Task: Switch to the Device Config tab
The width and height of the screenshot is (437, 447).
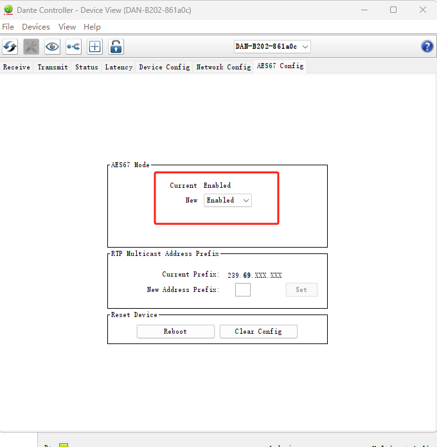Action: (x=165, y=68)
